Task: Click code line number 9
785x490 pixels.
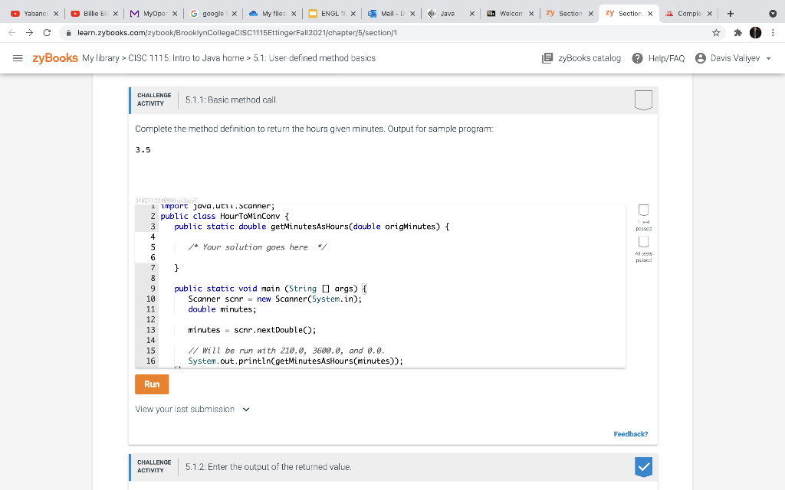Action: point(153,289)
